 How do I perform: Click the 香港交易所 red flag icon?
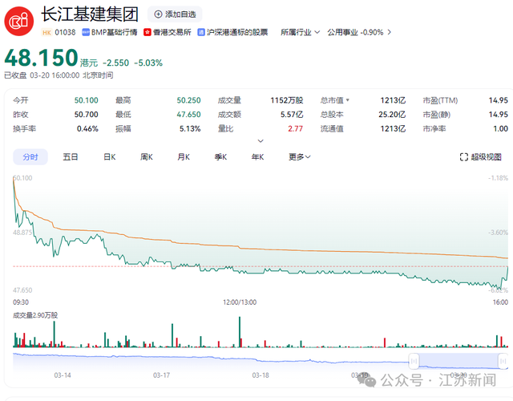147,32
